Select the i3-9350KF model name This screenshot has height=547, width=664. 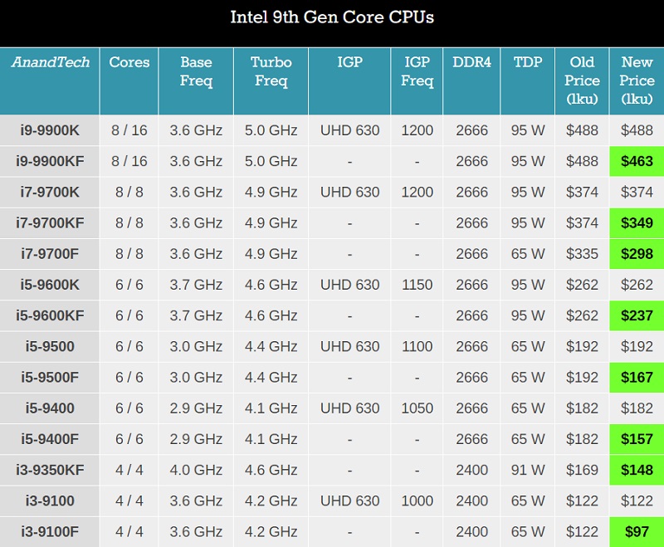pyautogui.click(x=50, y=471)
